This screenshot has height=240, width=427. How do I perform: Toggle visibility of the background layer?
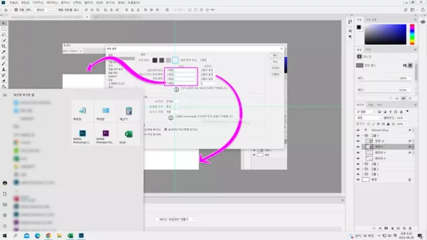pos(358,179)
